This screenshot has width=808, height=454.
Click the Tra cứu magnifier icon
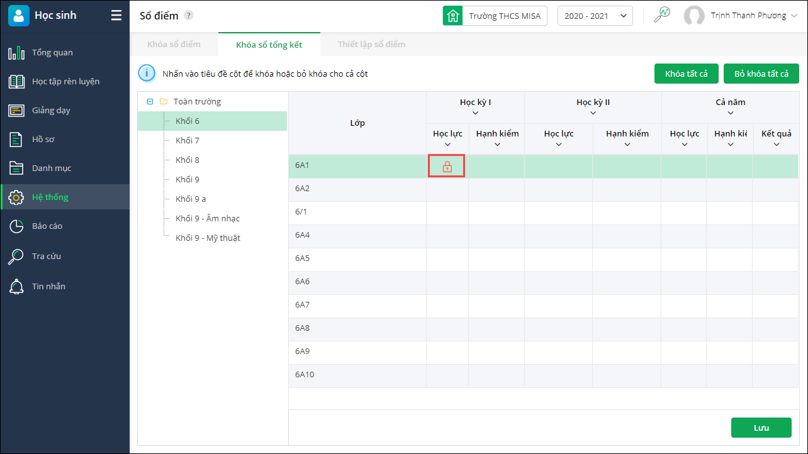coord(16,257)
